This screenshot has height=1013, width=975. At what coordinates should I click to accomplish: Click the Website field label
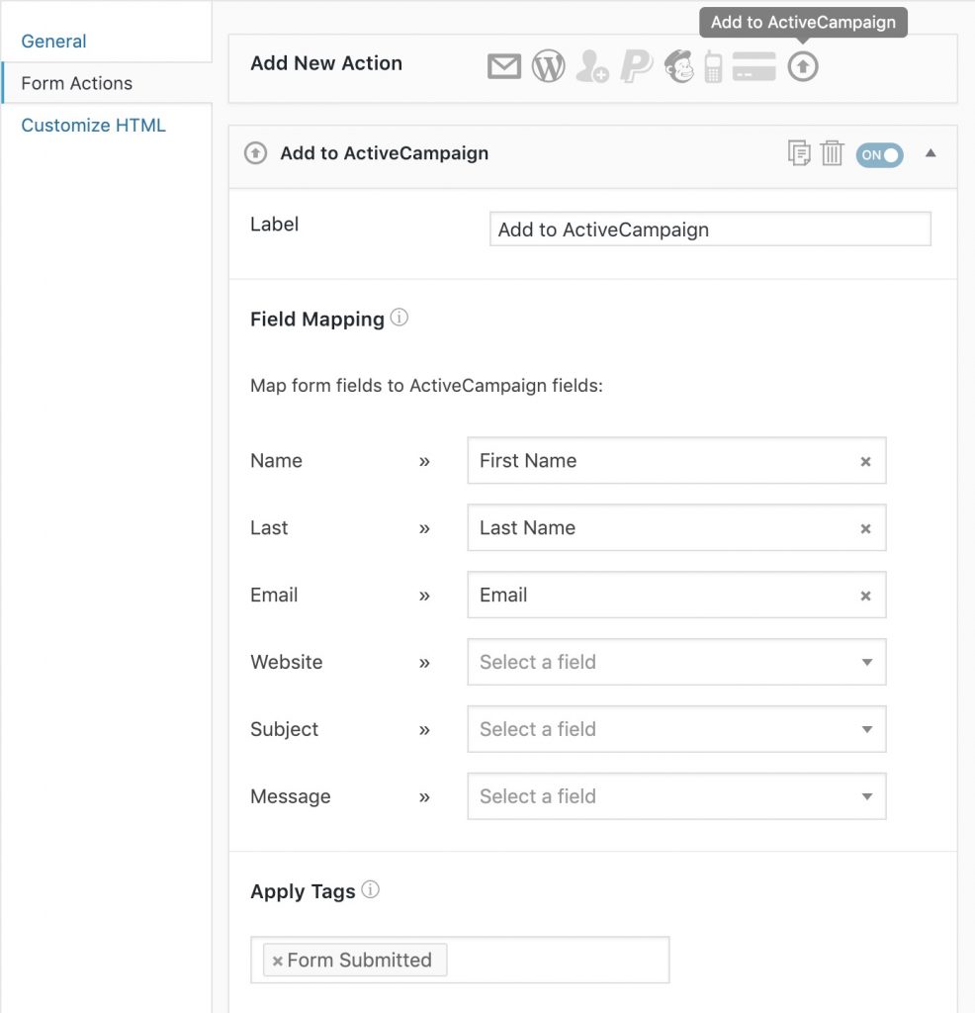pyautogui.click(x=286, y=662)
